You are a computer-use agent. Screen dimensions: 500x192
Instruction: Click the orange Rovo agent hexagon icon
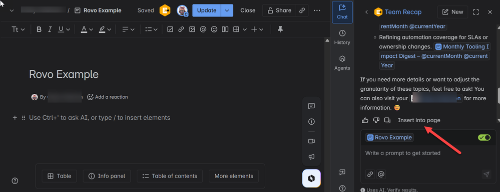pyautogui.click(x=165, y=10)
